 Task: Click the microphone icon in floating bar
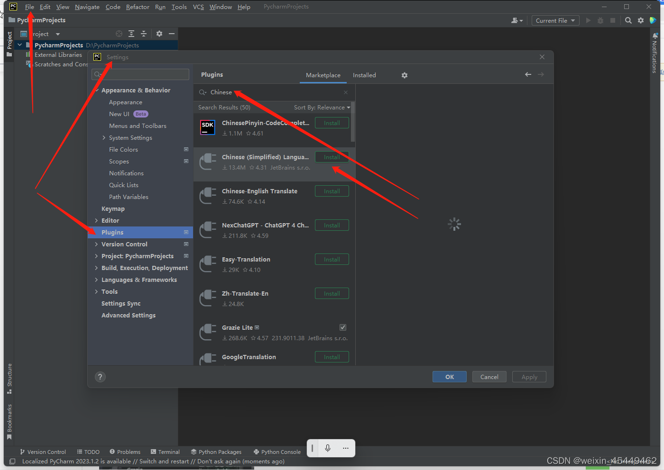click(328, 448)
